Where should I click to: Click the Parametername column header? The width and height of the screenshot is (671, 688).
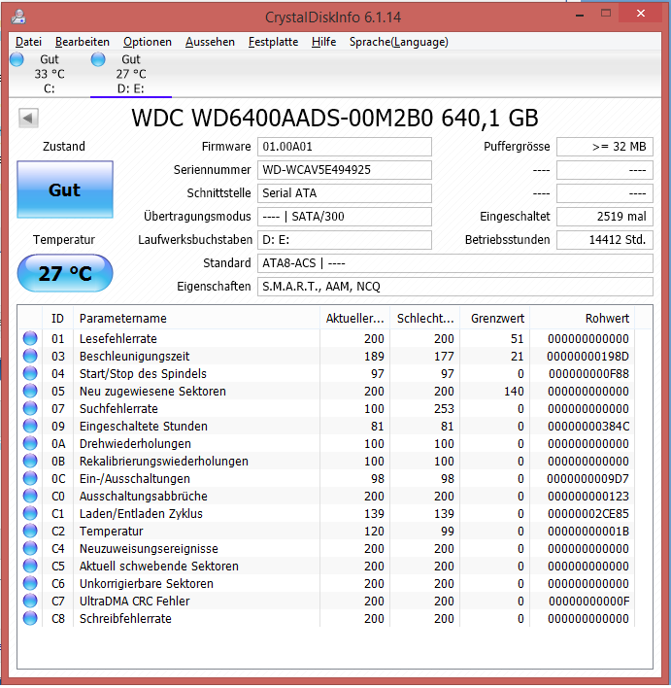click(x=196, y=318)
